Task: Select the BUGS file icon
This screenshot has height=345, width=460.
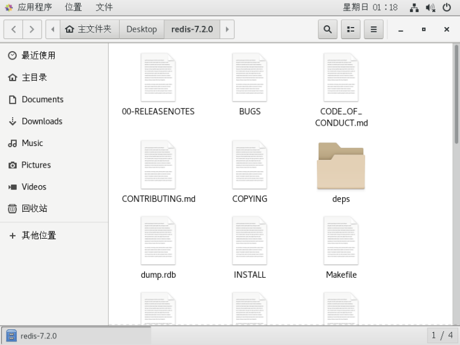Action: pos(250,78)
